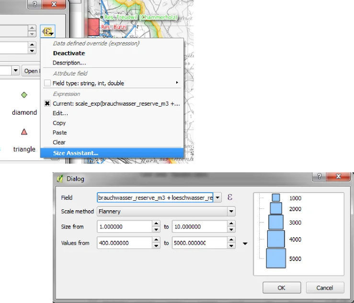
Task: Click the largest 5000 legend square preview
Action: click(x=275, y=258)
